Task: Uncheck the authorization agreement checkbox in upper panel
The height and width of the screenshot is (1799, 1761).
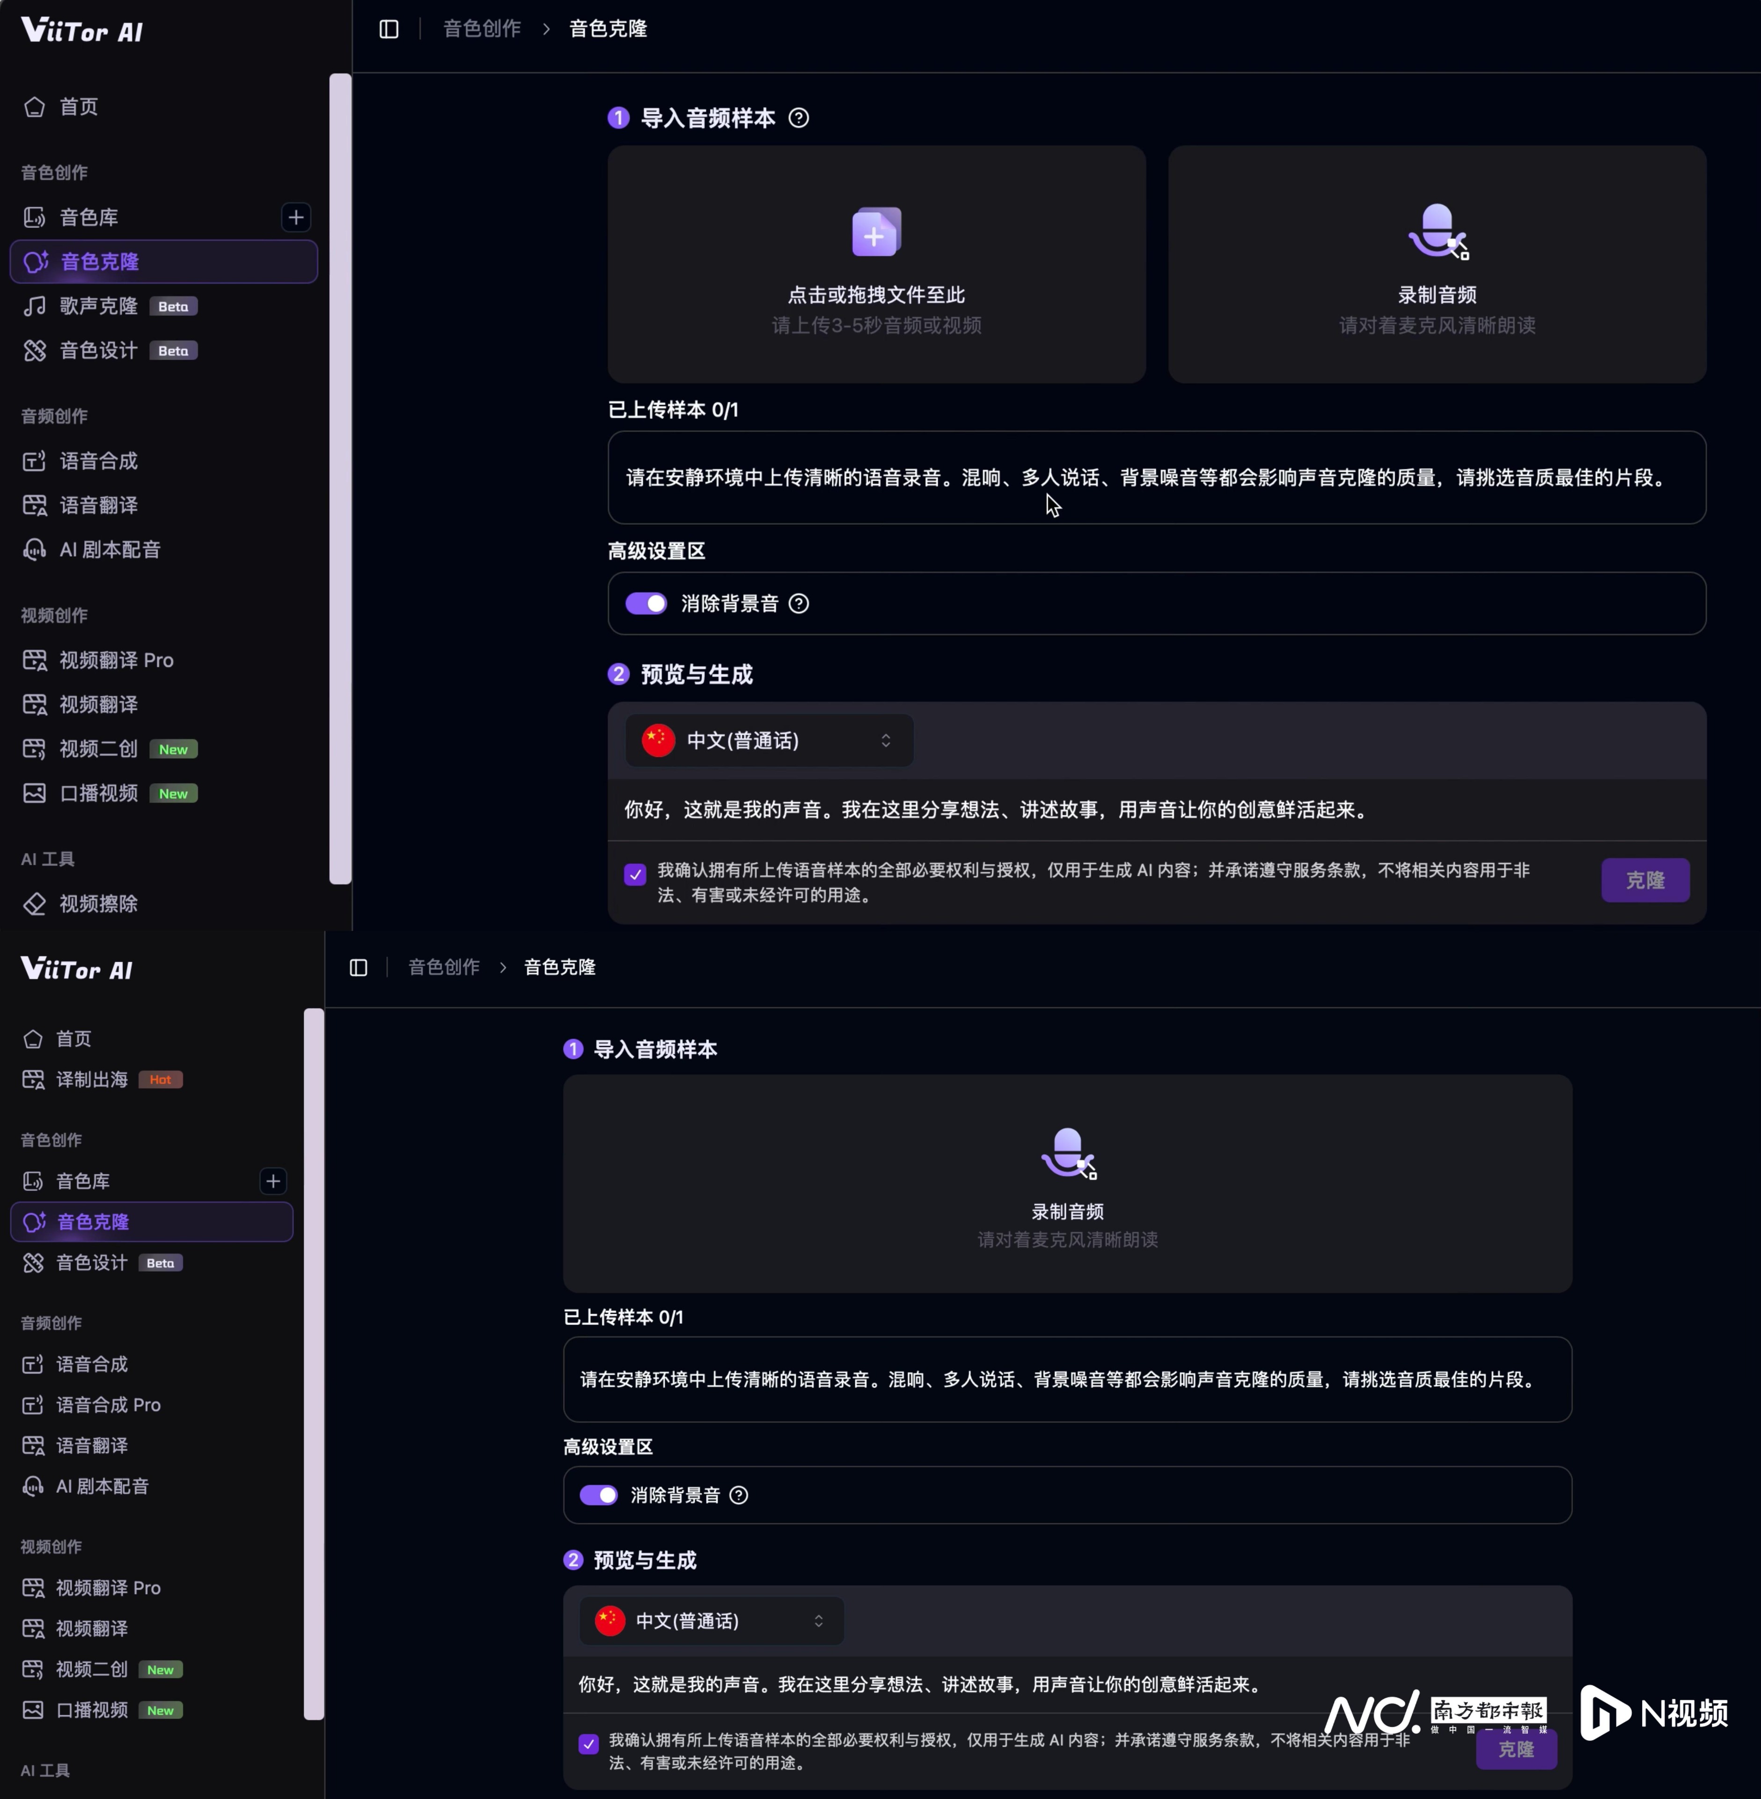Action: pyautogui.click(x=635, y=875)
